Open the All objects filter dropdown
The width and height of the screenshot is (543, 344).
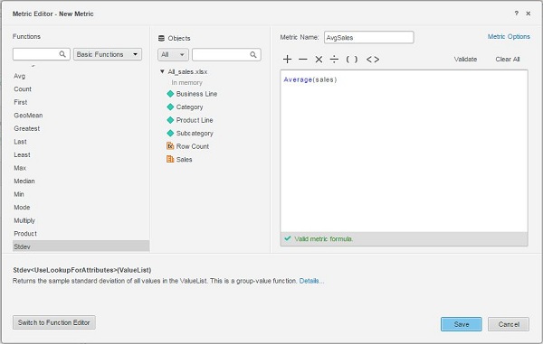tap(173, 54)
